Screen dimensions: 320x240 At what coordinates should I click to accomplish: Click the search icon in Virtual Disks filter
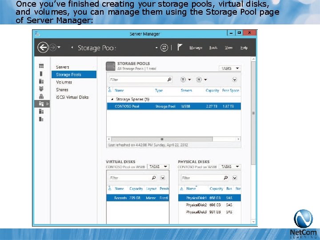154,178
